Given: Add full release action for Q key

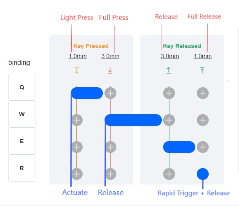Looking at the screenshot, I should (x=203, y=93).
